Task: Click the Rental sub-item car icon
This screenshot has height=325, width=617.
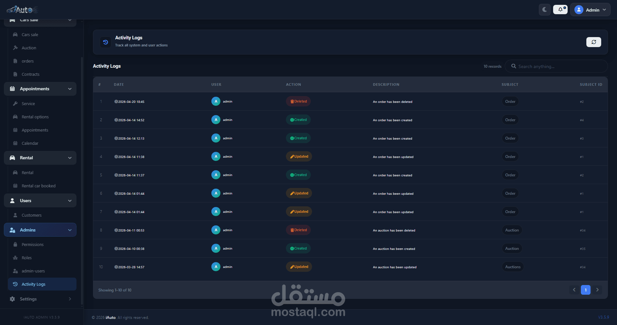Action: [15, 172]
